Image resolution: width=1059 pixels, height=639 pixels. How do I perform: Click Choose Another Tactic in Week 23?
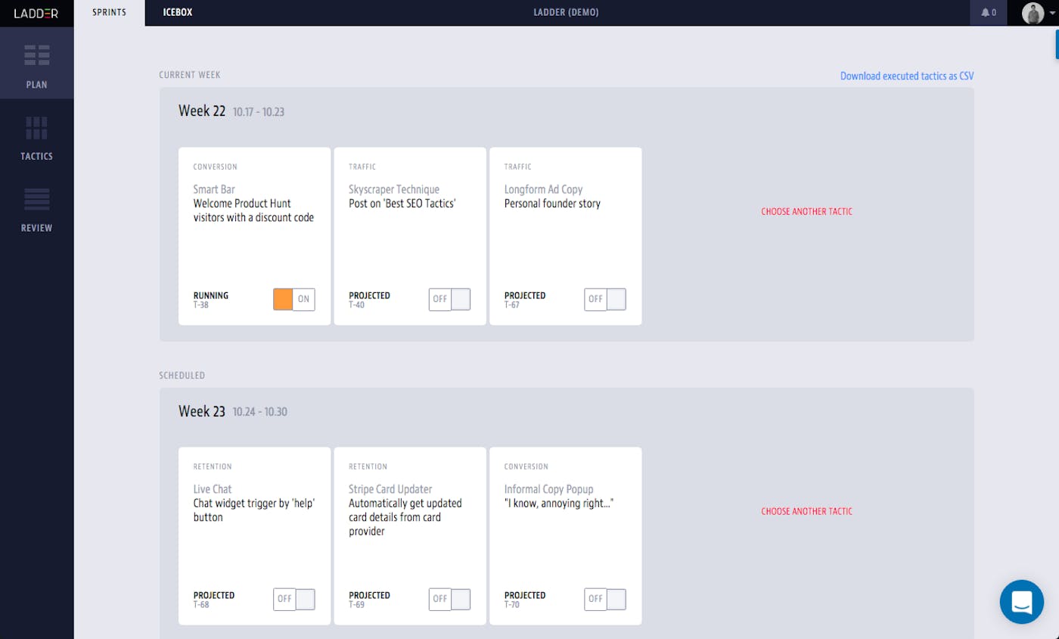click(806, 512)
